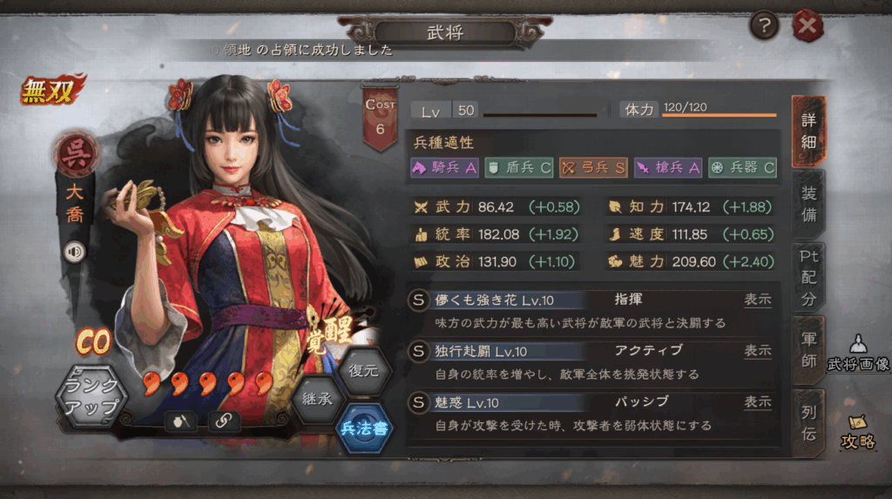This screenshot has width=892, height=499.
Task: Open the 軍師 tab
Action: coord(808,350)
